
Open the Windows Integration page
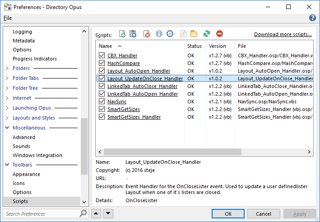pyautogui.click(x=37, y=155)
